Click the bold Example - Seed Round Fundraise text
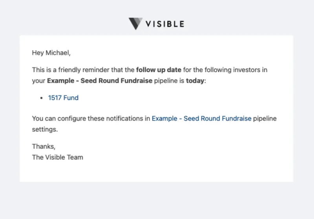This screenshot has height=219, width=314. click(x=100, y=81)
